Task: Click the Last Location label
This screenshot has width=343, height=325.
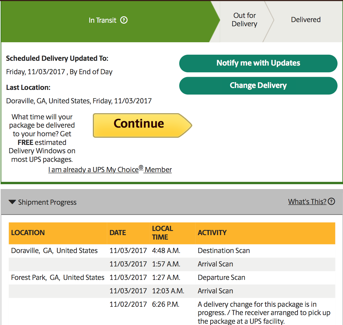Action: [28, 88]
